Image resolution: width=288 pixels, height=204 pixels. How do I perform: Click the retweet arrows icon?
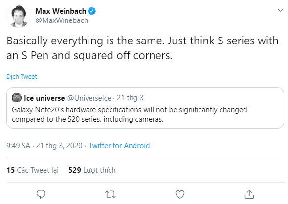[x=111, y=194]
